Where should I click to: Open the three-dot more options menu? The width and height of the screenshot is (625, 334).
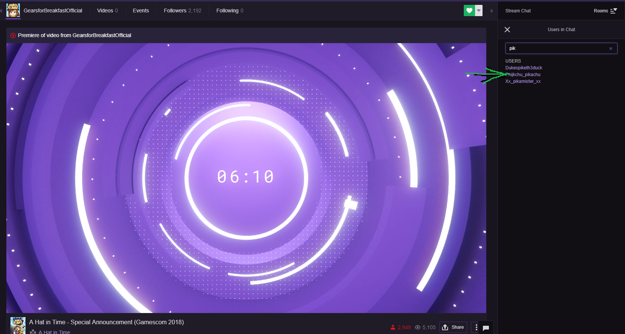click(x=476, y=327)
